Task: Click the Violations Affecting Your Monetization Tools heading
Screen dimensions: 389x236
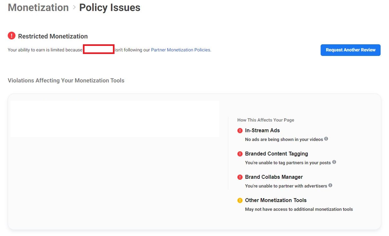Action: (x=66, y=80)
